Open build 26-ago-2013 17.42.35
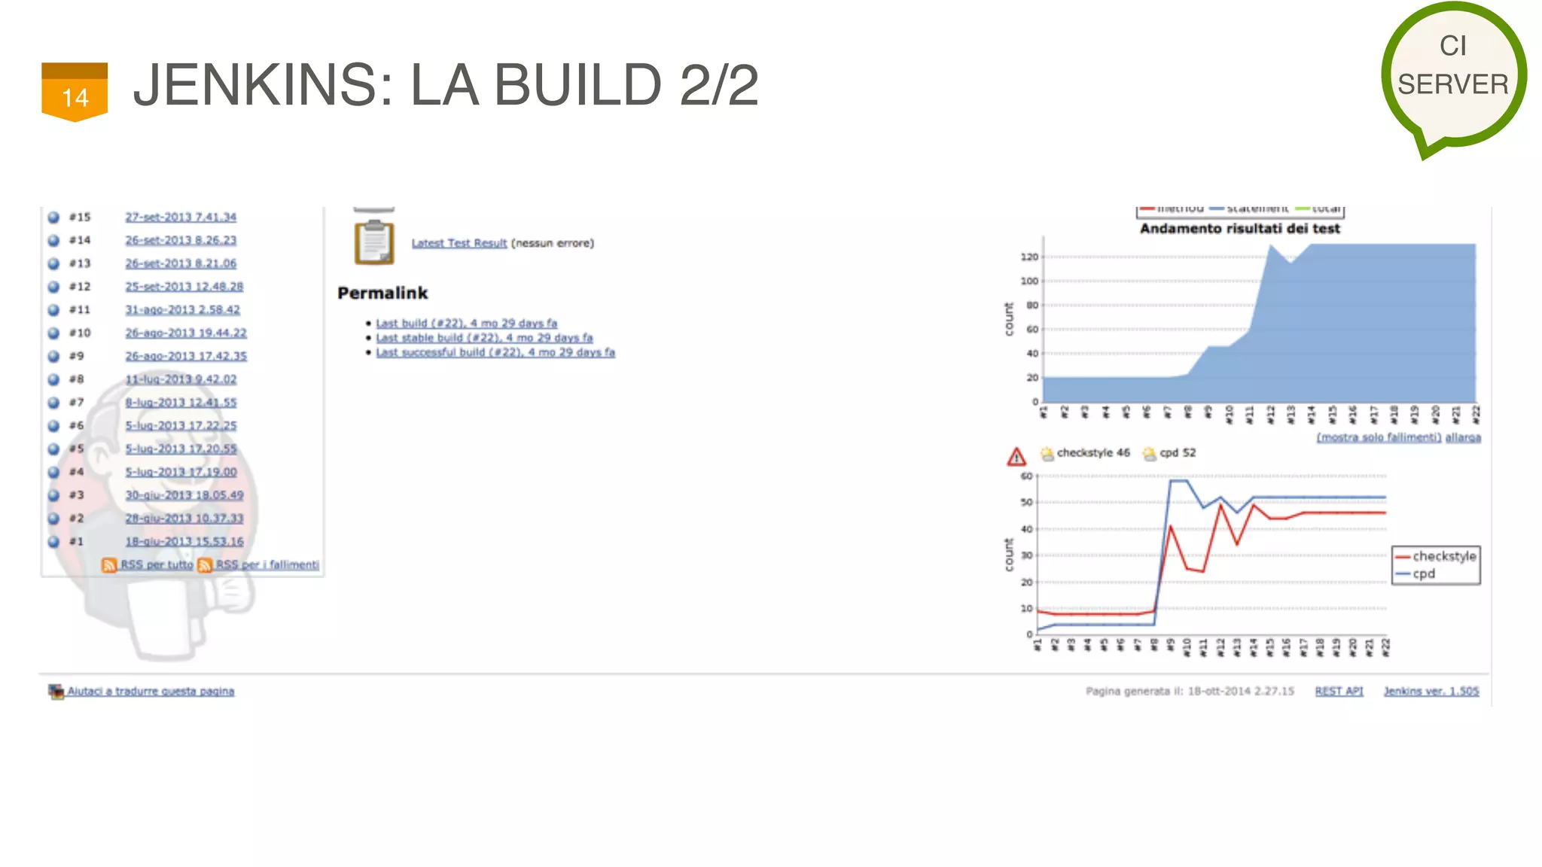Screen dimensions: 1542x867 click(x=186, y=356)
